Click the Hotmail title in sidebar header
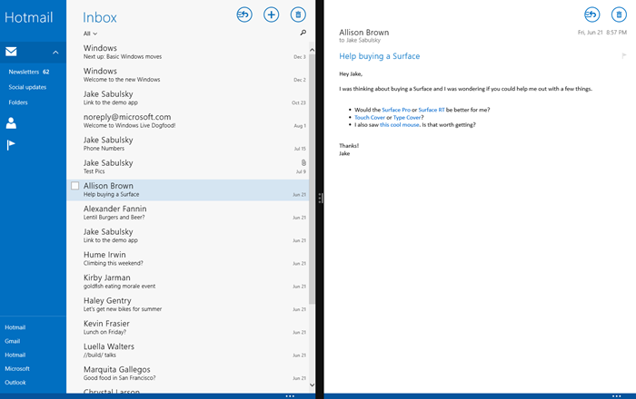This screenshot has width=636, height=399. 29,17
